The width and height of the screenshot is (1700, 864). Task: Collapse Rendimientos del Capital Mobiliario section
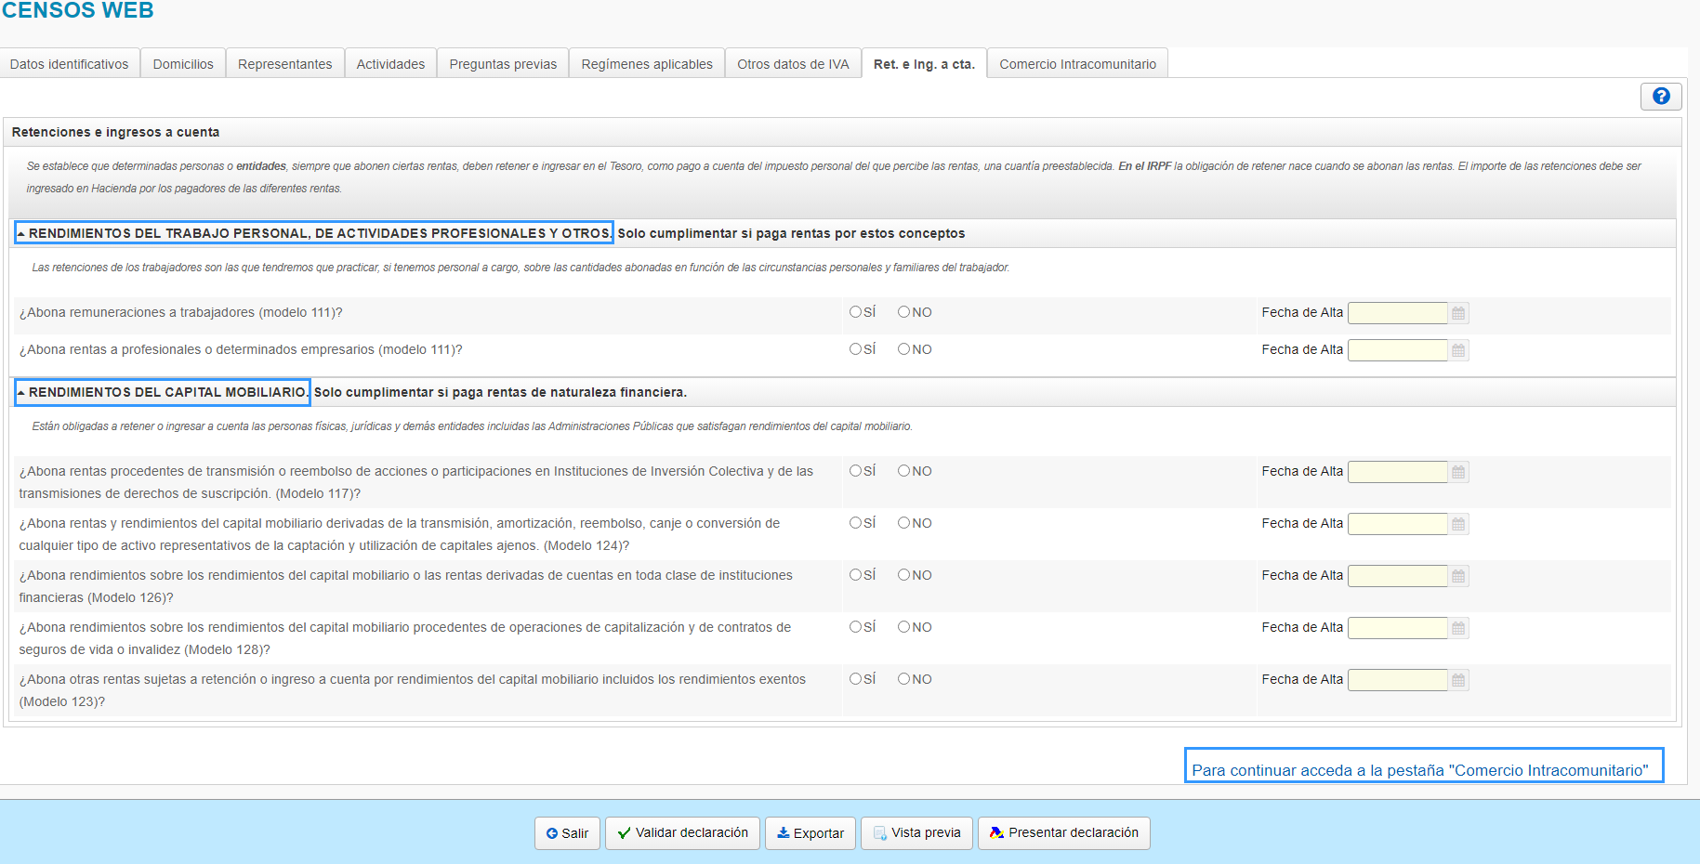(22, 393)
